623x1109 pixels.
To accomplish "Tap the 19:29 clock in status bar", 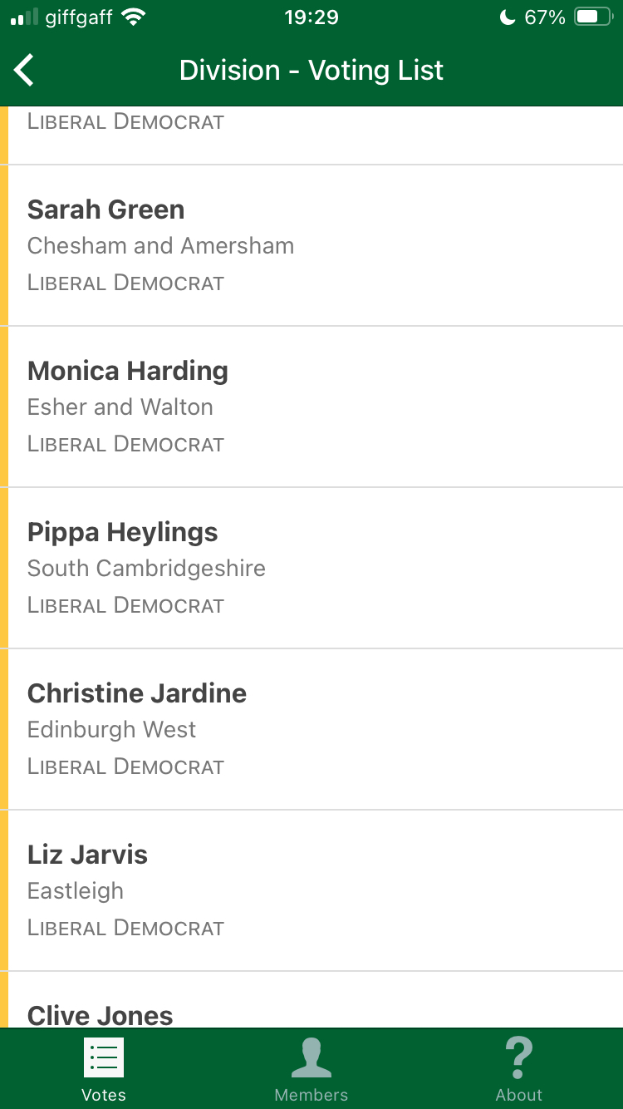I will click(x=311, y=17).
